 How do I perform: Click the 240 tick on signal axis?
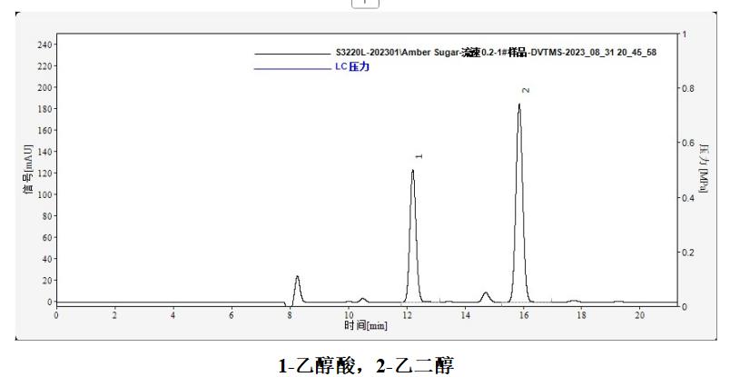pyautogui.click(x=43, y=45)
